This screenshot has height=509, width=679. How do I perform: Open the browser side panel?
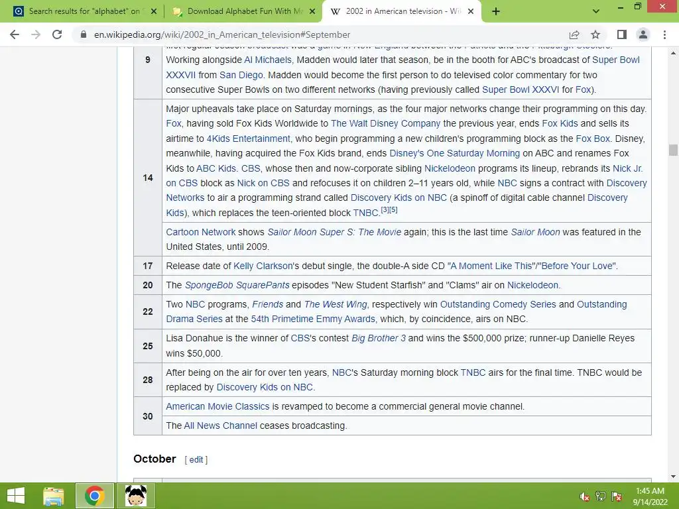pyautogui.click(x=622, y=34)
